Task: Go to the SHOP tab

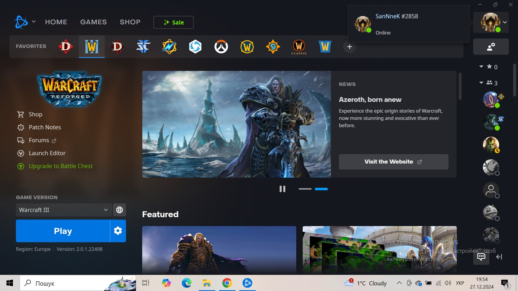Action: point(130,22)
